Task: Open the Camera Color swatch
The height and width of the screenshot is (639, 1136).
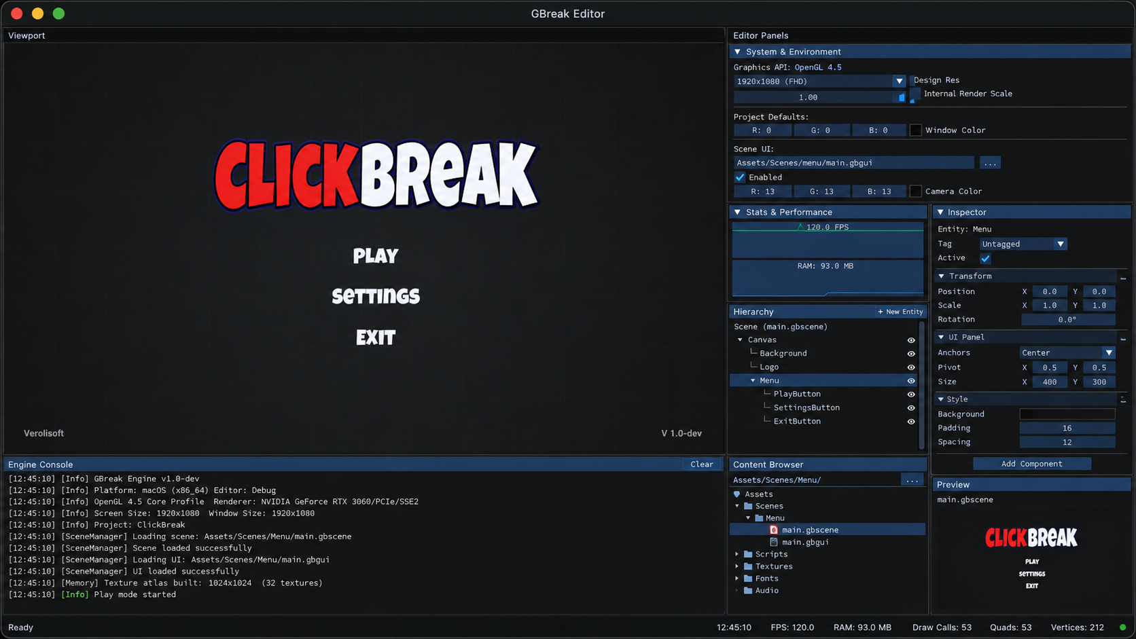Action: tap(916, 191)
